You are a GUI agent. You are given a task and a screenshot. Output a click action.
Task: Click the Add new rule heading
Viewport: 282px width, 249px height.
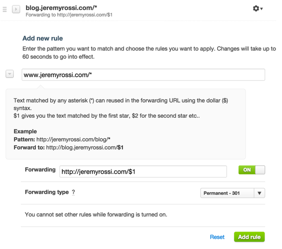click(43, 38)
